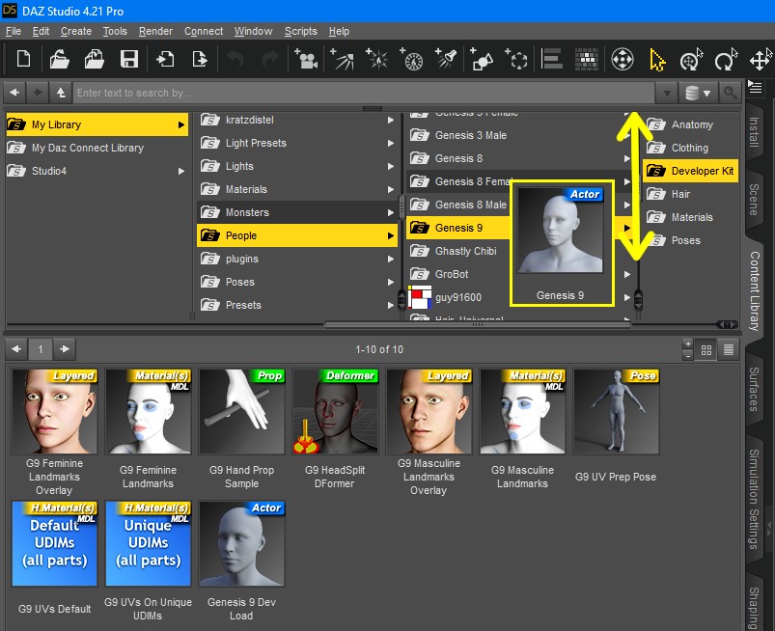Click the Open File folder icon
This screenshot has height=631, width=775.
[59, 60]
